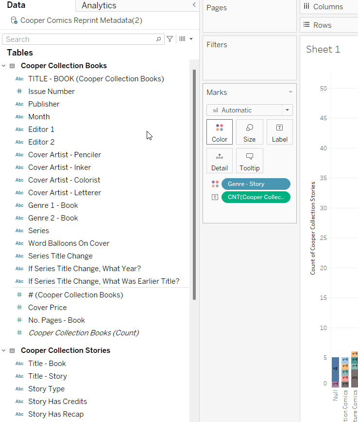Open the Detail mark option
The image size is (358, 422).
pos(219,161)
